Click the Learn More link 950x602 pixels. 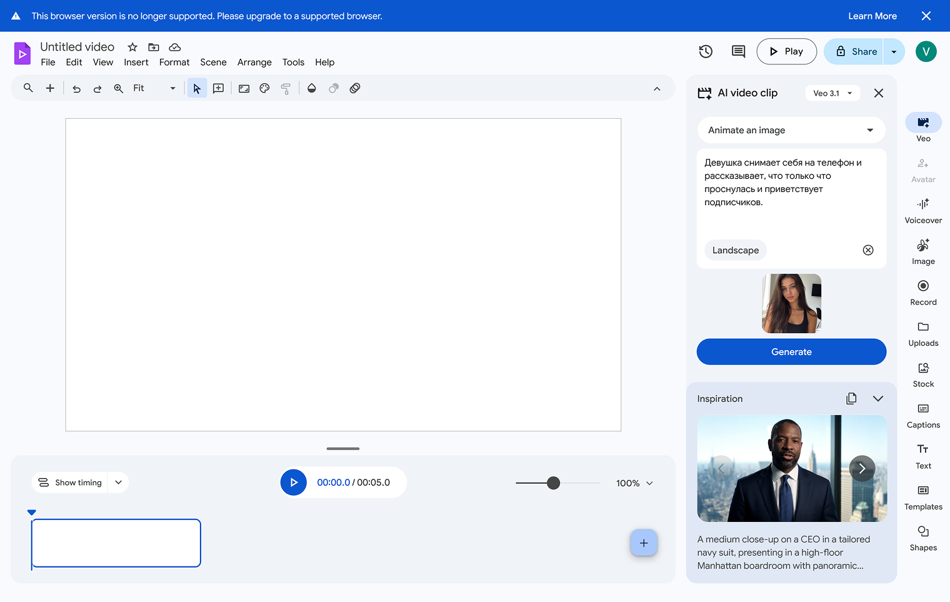tap(872, 16)
